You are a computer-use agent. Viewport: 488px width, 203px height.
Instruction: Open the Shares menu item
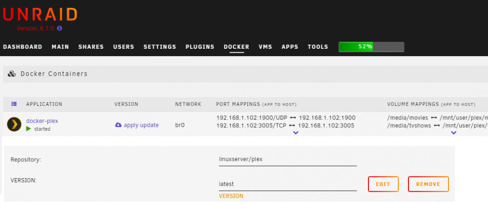click(x=91, y=47)
